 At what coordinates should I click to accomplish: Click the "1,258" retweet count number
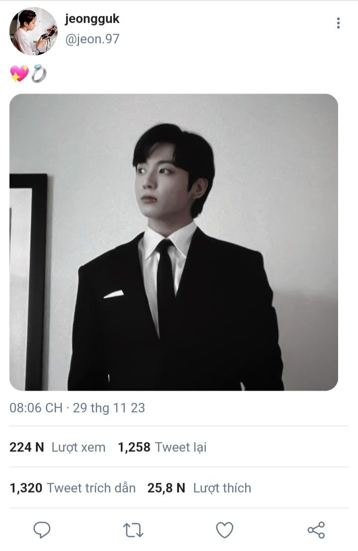pos(134,447)
